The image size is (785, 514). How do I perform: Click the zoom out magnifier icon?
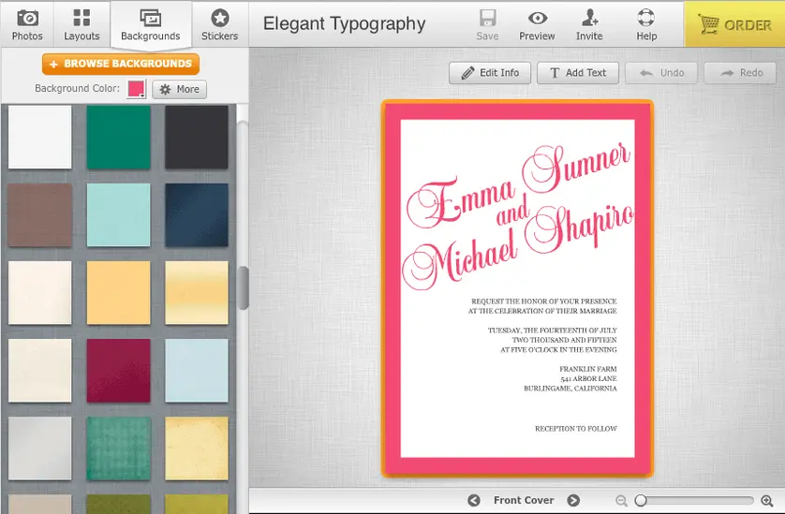coord(621,501)
